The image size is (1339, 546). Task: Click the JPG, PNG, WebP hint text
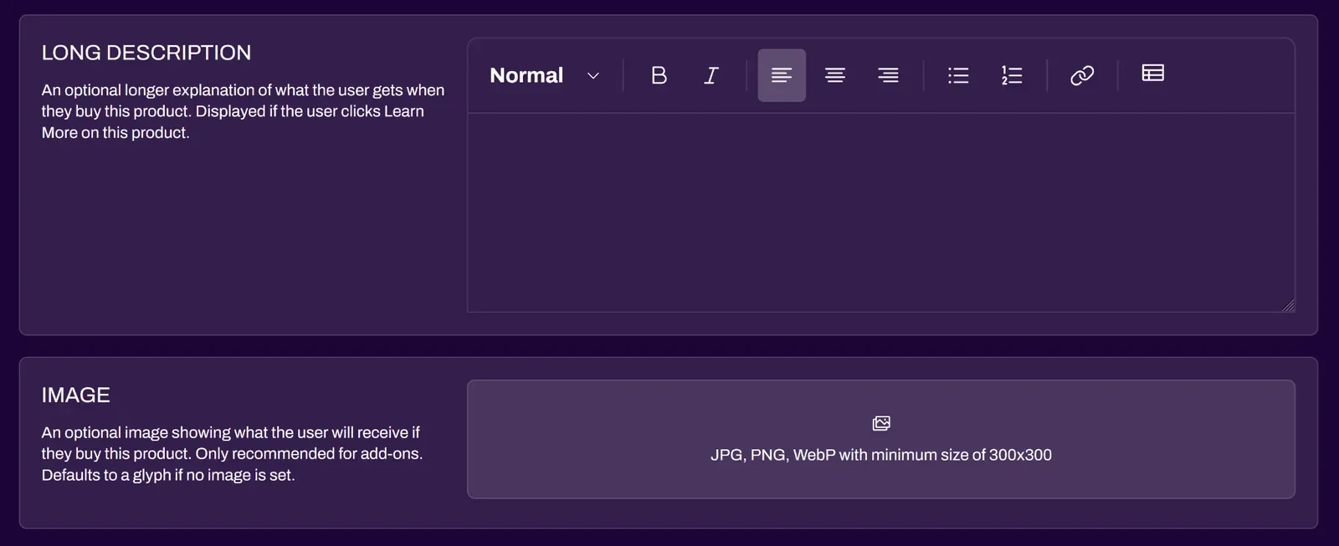(x=880, y=455)
